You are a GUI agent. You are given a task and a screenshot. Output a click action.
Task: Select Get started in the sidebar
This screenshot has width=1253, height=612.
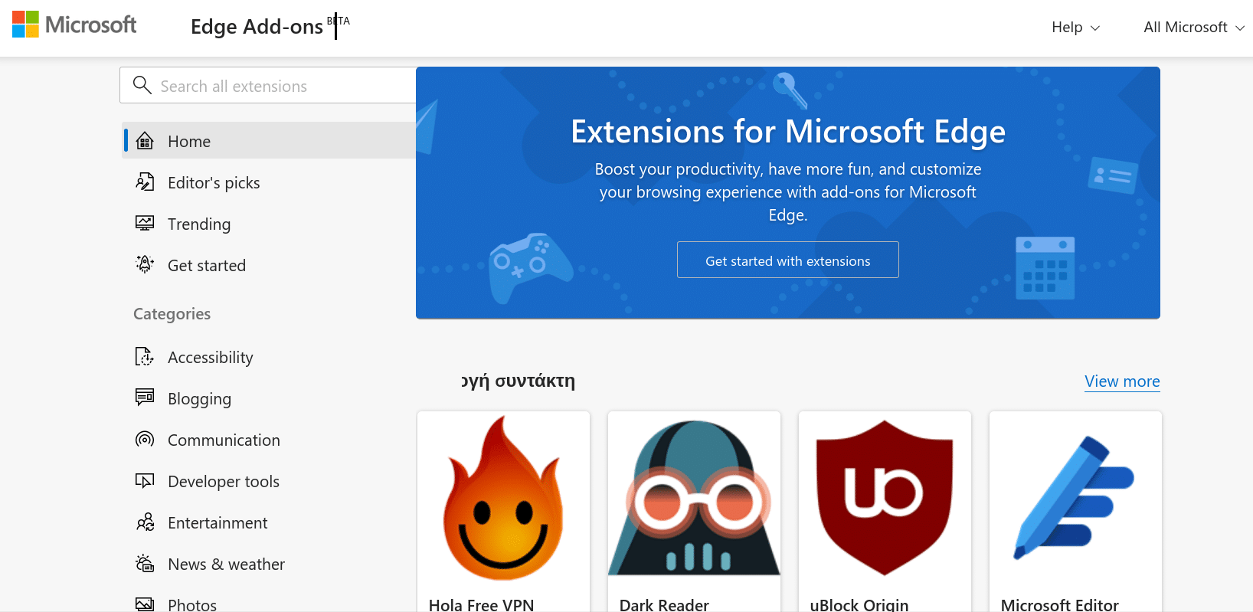click(x=269, y=265)
